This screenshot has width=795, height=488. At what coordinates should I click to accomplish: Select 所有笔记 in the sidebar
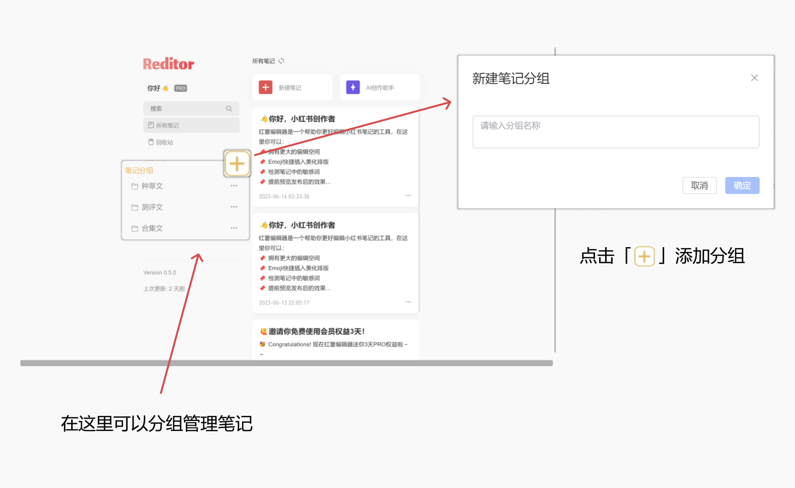tap(191, 125)
